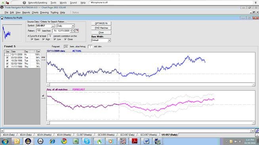This screenshot has height=145, width=259.
Task: Toggle the High correlation checkbox
Action: point(44,39)
